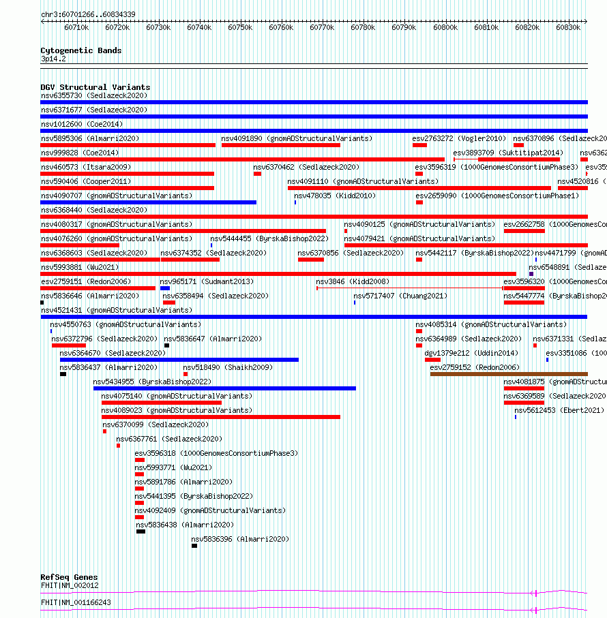Open nsv4075140 gnomAD variant label
This screenshot has width=607, height=618.
pos(177,396)
